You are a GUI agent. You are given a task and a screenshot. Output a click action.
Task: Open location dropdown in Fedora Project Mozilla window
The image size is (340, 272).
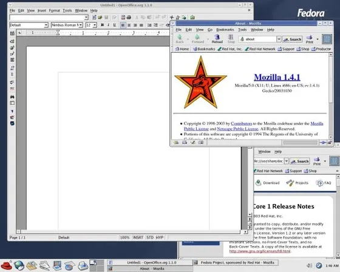(286, 161)
